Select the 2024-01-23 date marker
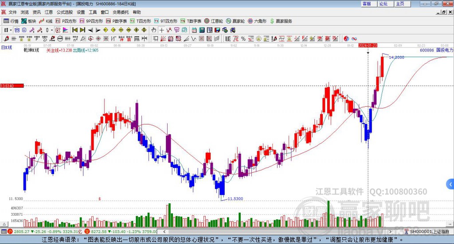 tap(368, 45)
